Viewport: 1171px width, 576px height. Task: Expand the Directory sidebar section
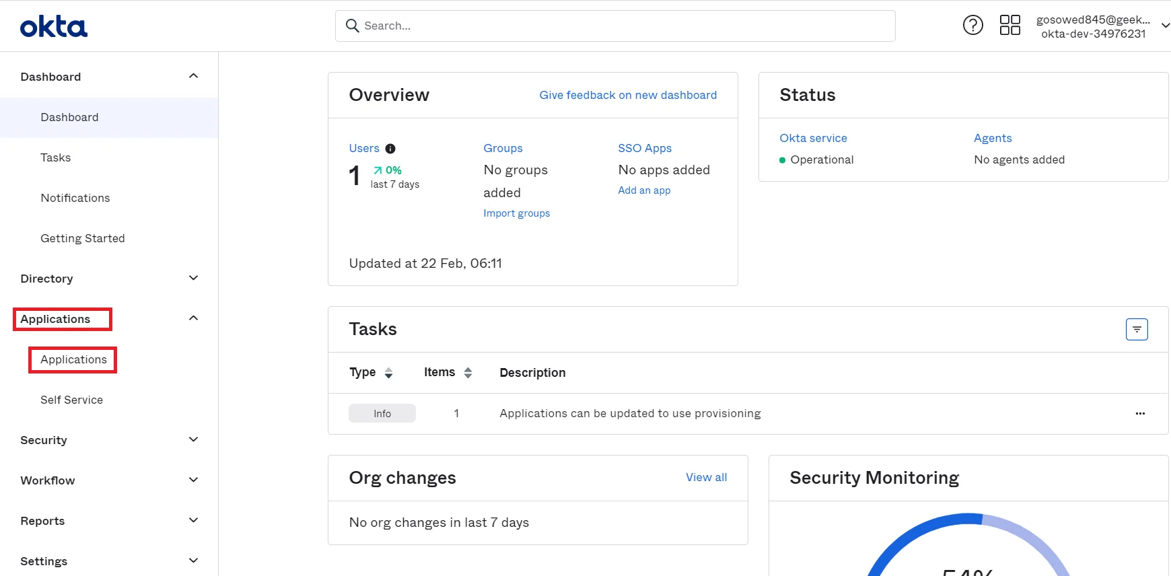(193, 278)
